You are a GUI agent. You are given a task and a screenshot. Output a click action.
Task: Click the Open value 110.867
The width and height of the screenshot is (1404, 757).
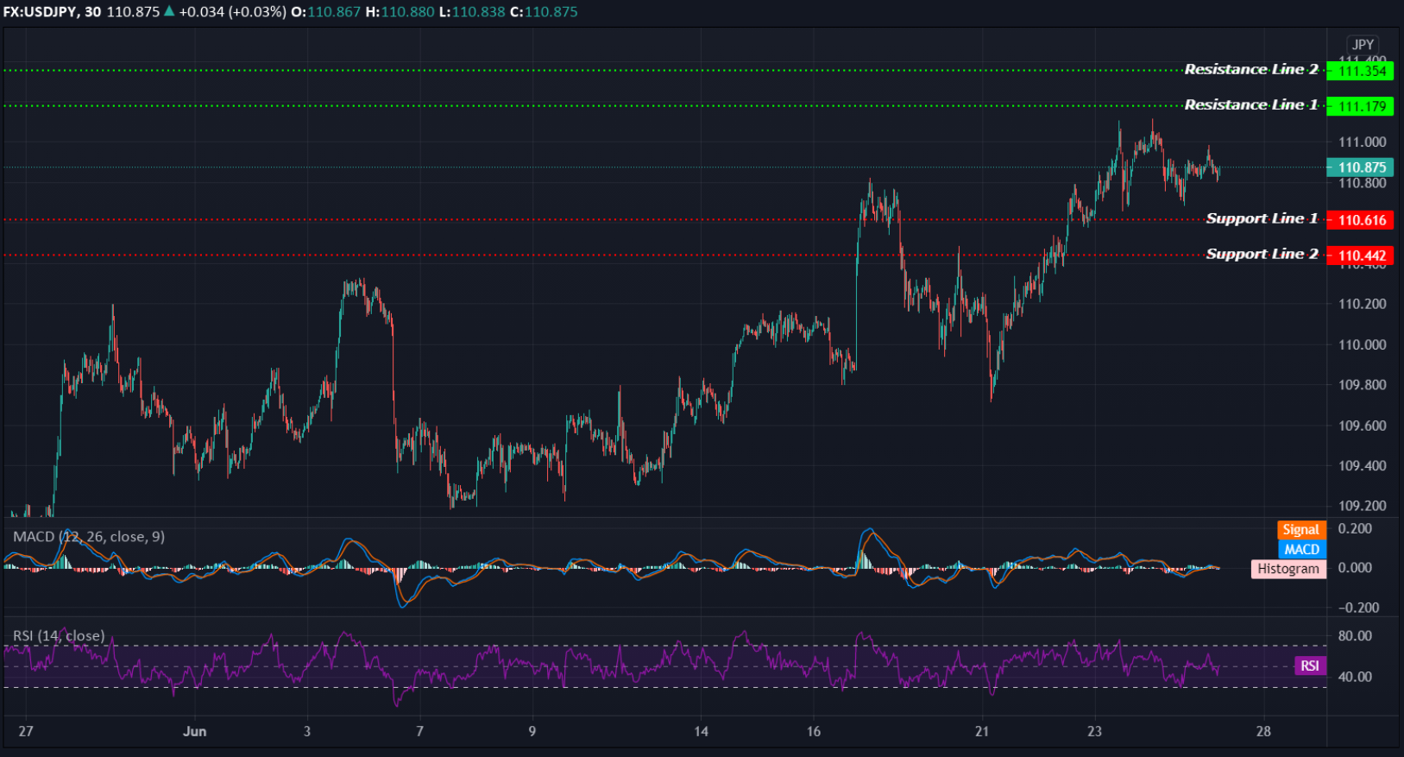coord(333,12)
